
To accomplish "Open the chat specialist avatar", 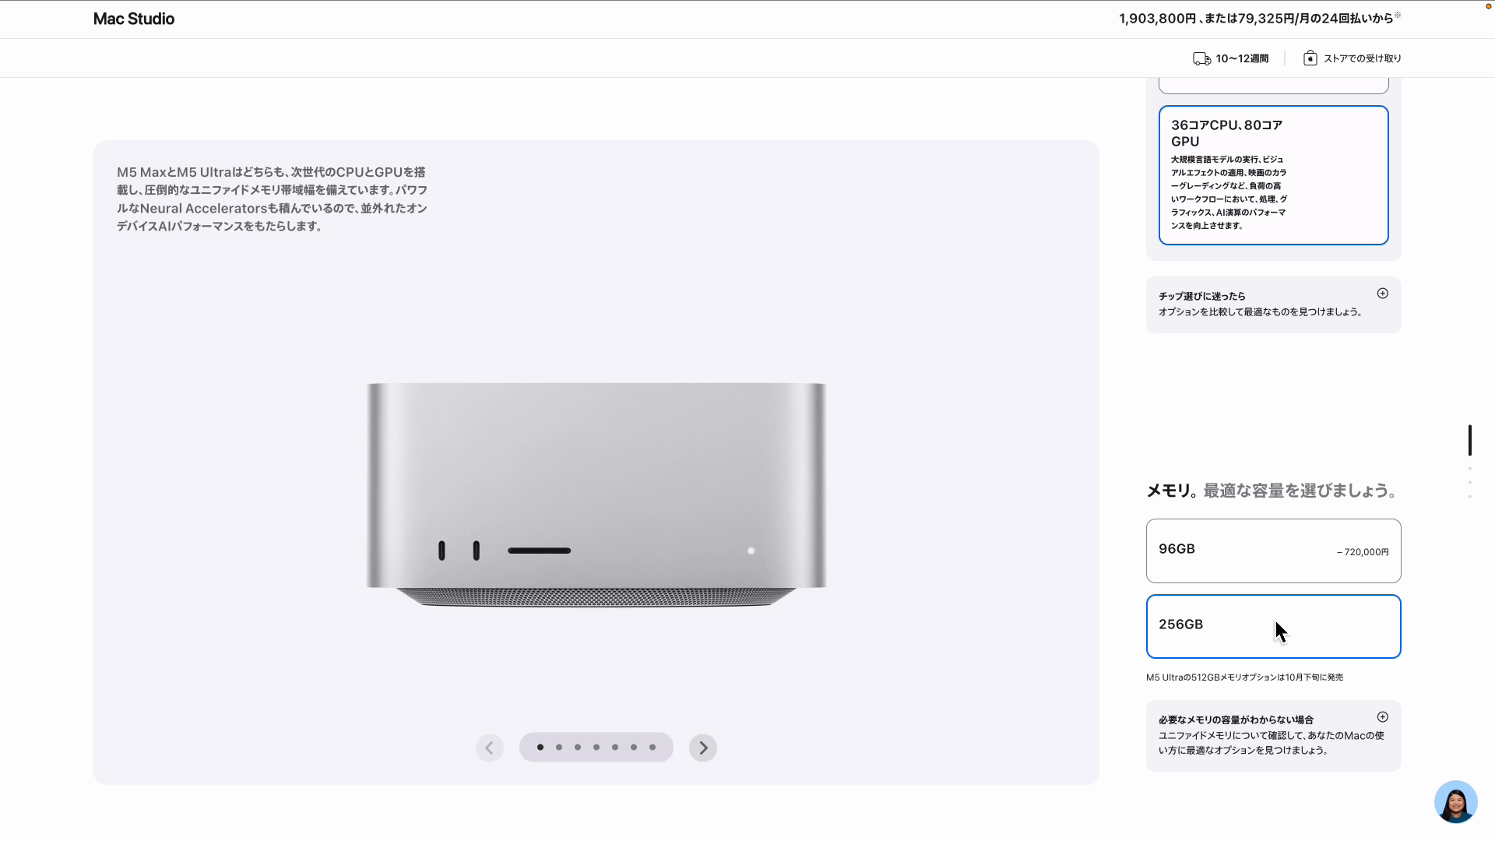I will click(1455, 801).
